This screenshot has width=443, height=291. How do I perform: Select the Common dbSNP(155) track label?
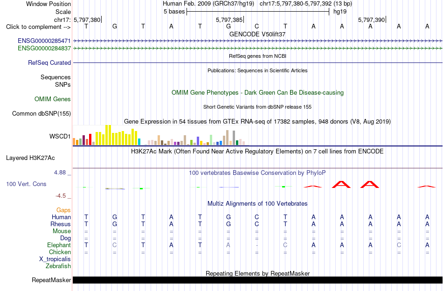42,114
